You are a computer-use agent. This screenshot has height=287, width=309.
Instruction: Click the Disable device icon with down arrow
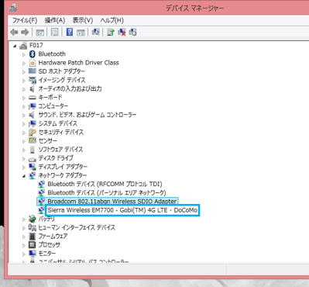132,33
